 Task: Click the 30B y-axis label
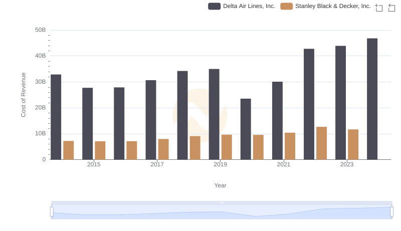coord(41,82)
